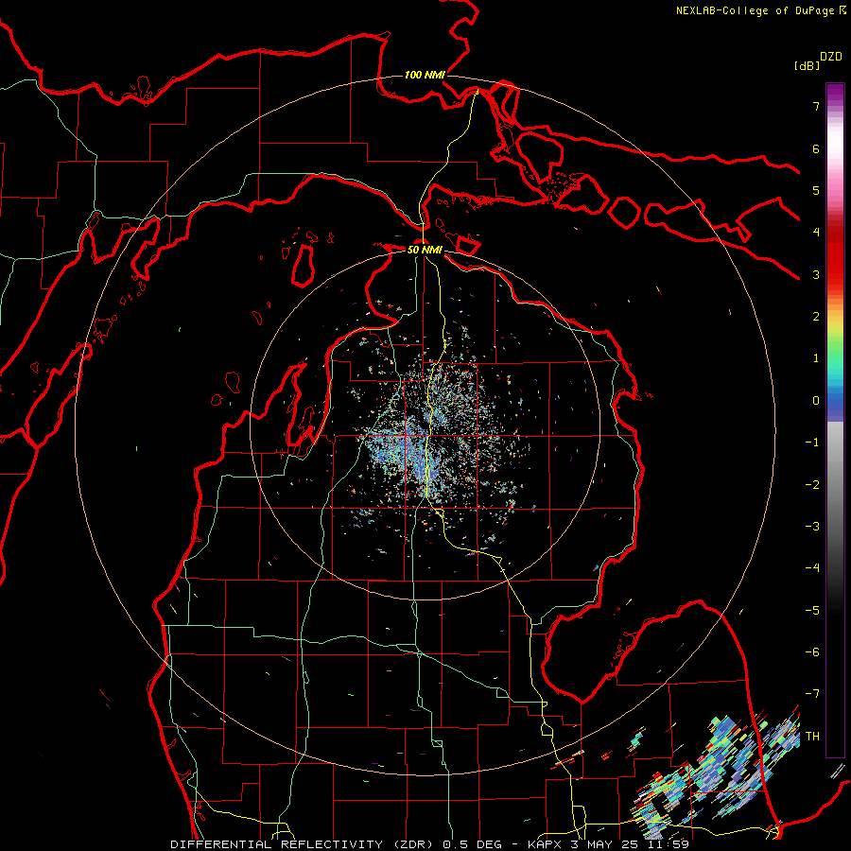851x851 pixels.
Task: Click the -6 dB scale tick label
Action: (812, 652)
